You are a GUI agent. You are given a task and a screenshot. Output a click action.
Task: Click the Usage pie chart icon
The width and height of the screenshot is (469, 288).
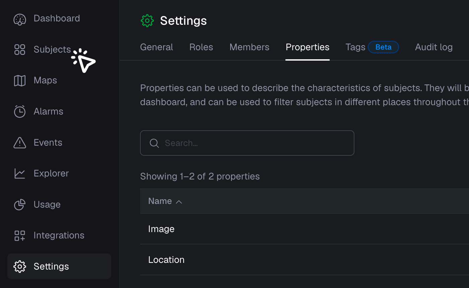click(x=20, y=205)
